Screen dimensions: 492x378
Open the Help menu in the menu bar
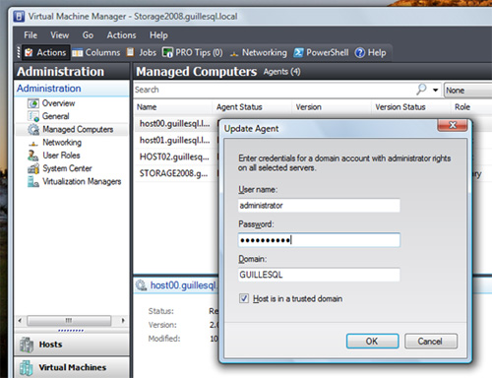point(158,35)
